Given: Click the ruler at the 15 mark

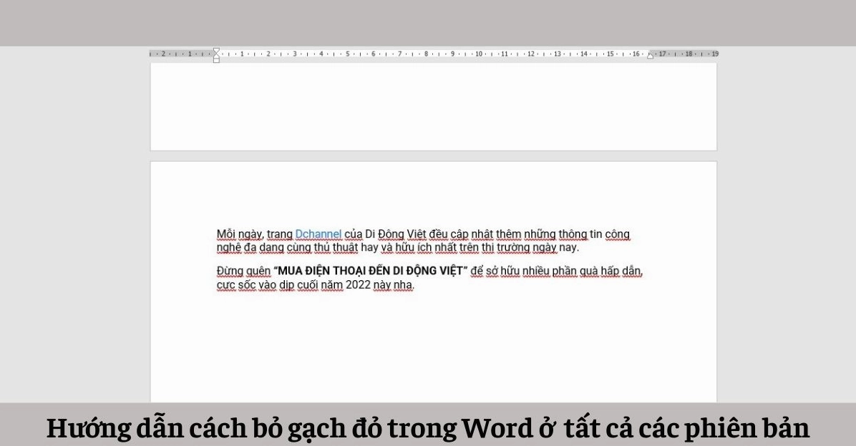Looking at the screenshot, I should click(611, 54).
